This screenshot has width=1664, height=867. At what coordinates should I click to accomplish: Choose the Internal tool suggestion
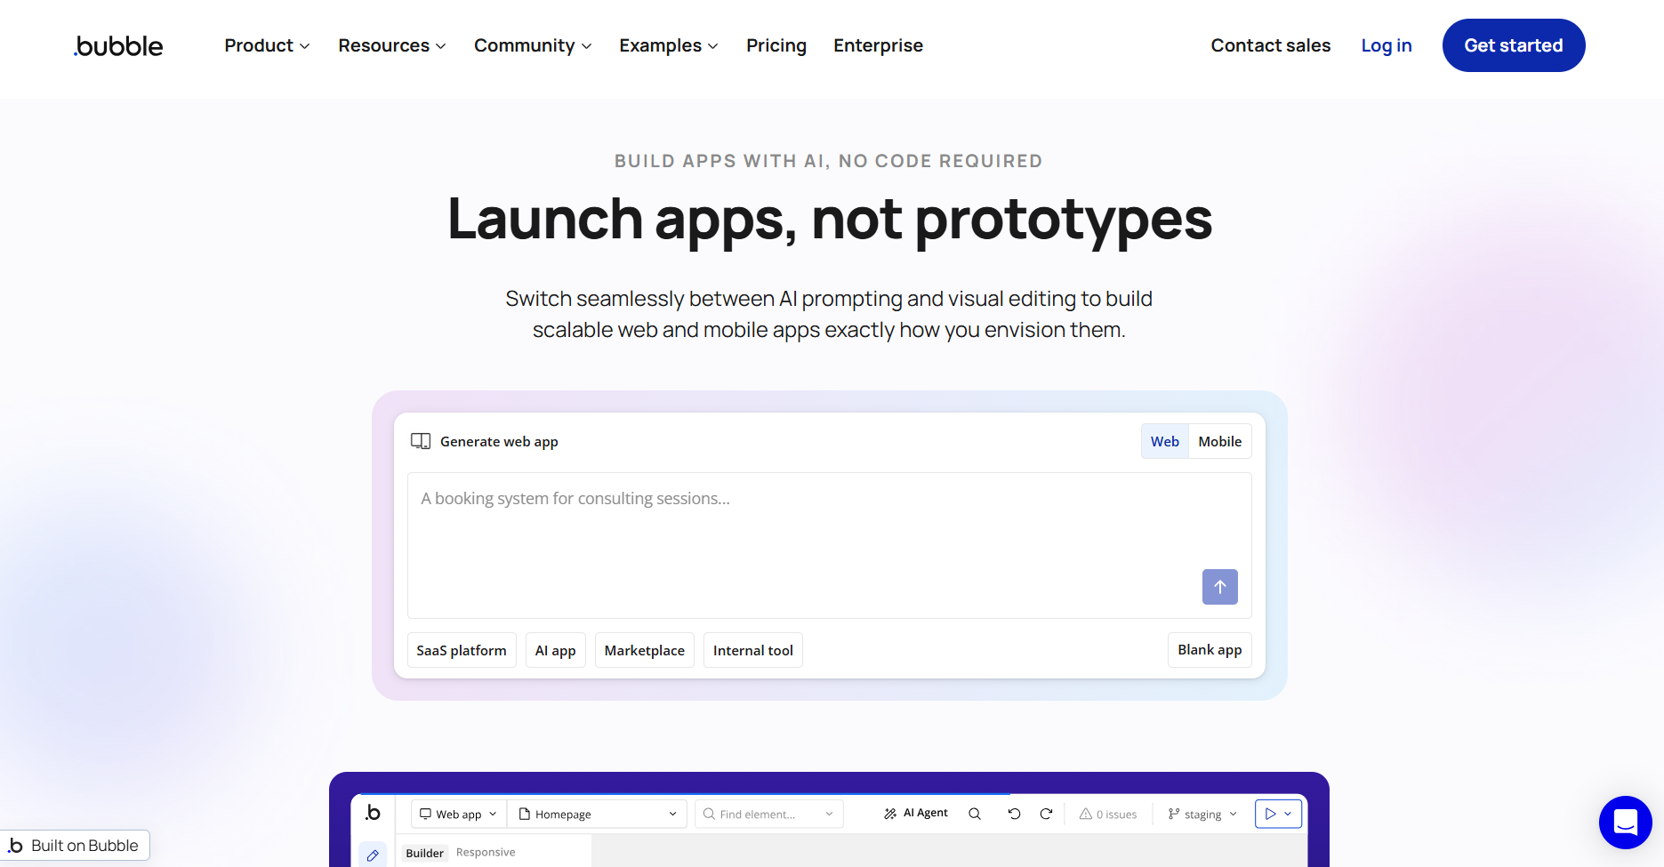pos(753,650)
